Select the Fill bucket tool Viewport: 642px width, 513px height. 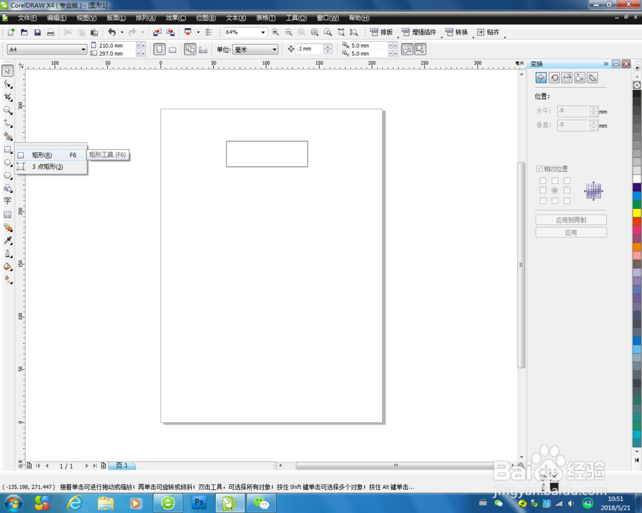(8, 267)
